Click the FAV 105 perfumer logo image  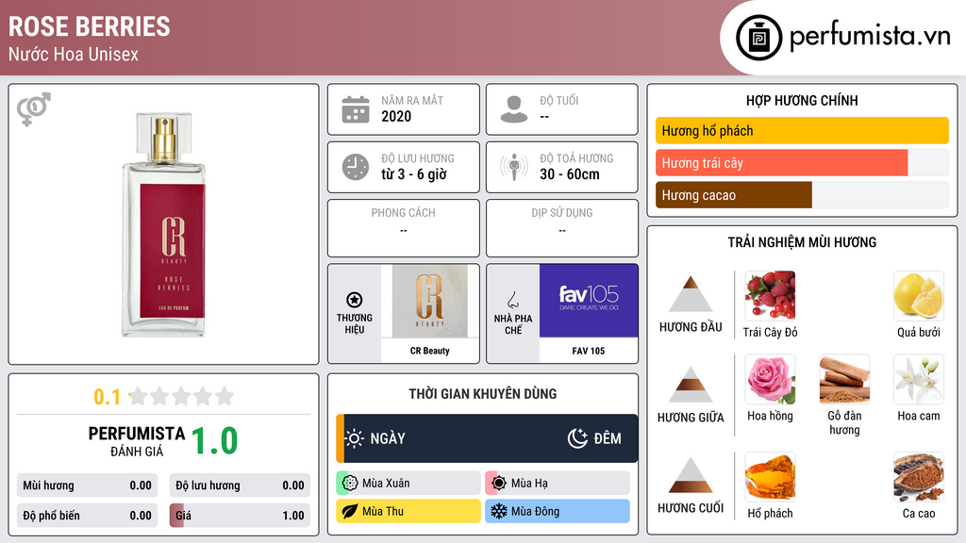pos(589,301)
